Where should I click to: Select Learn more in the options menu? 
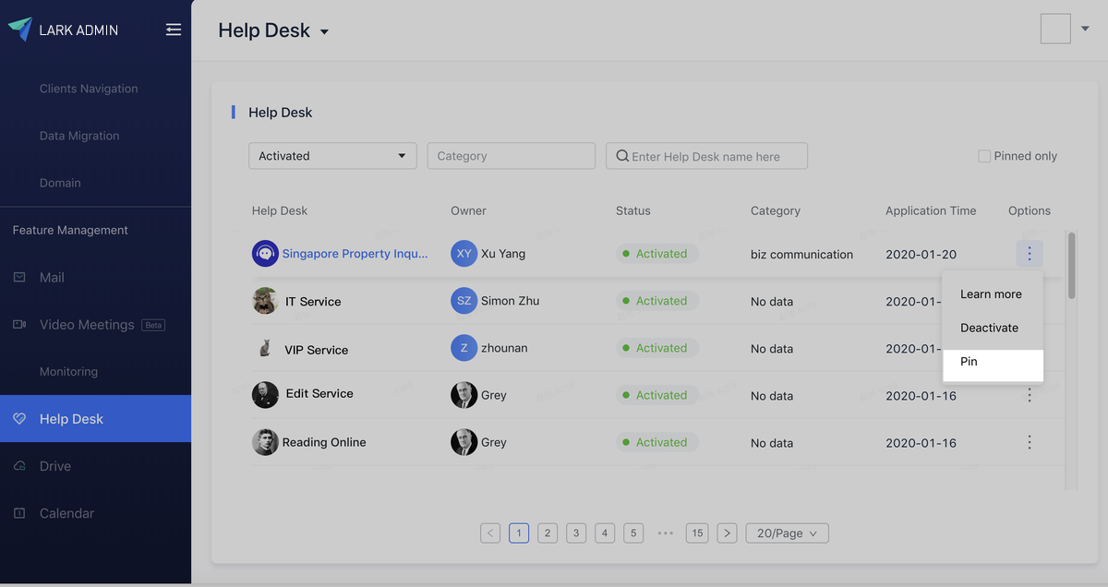pyautogui.click(x=991, y=294)
